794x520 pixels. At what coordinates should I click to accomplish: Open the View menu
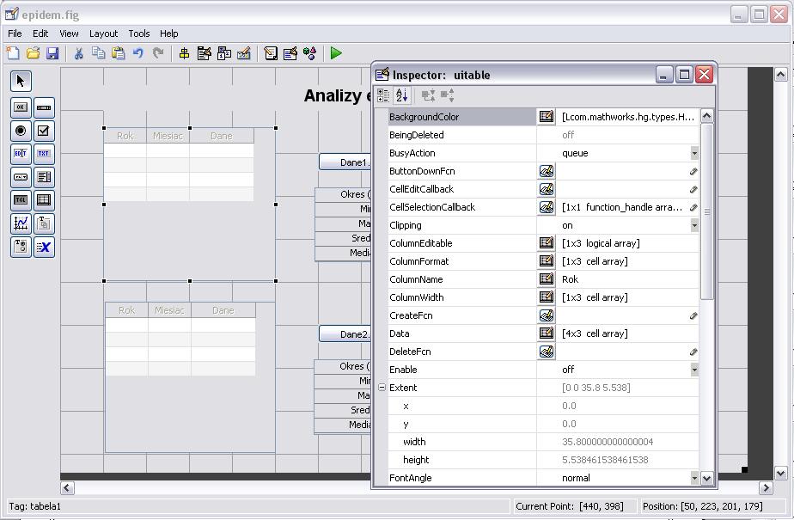(69, 34)
